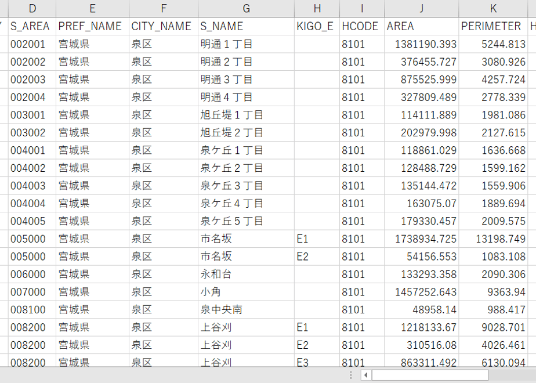Click the HCODE header cell
536x383 pixels.
point(362,26)
